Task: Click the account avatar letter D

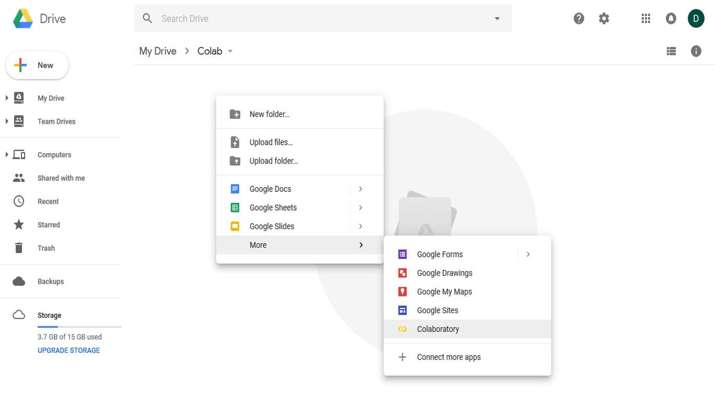Action: point(696,19)
